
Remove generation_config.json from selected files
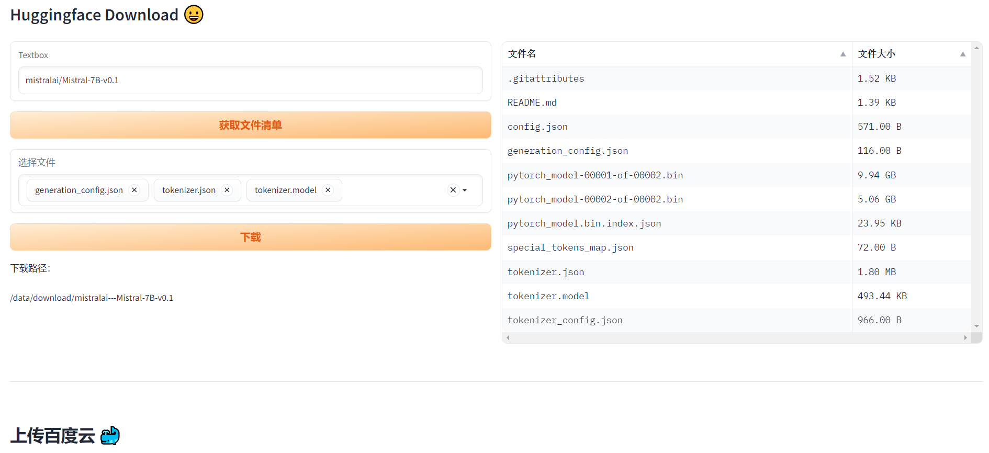[134, 190]
